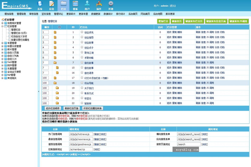Click the green 刷新首页 button
The width and height of the screenshot is (251, 167).
[x=177, y=21]
